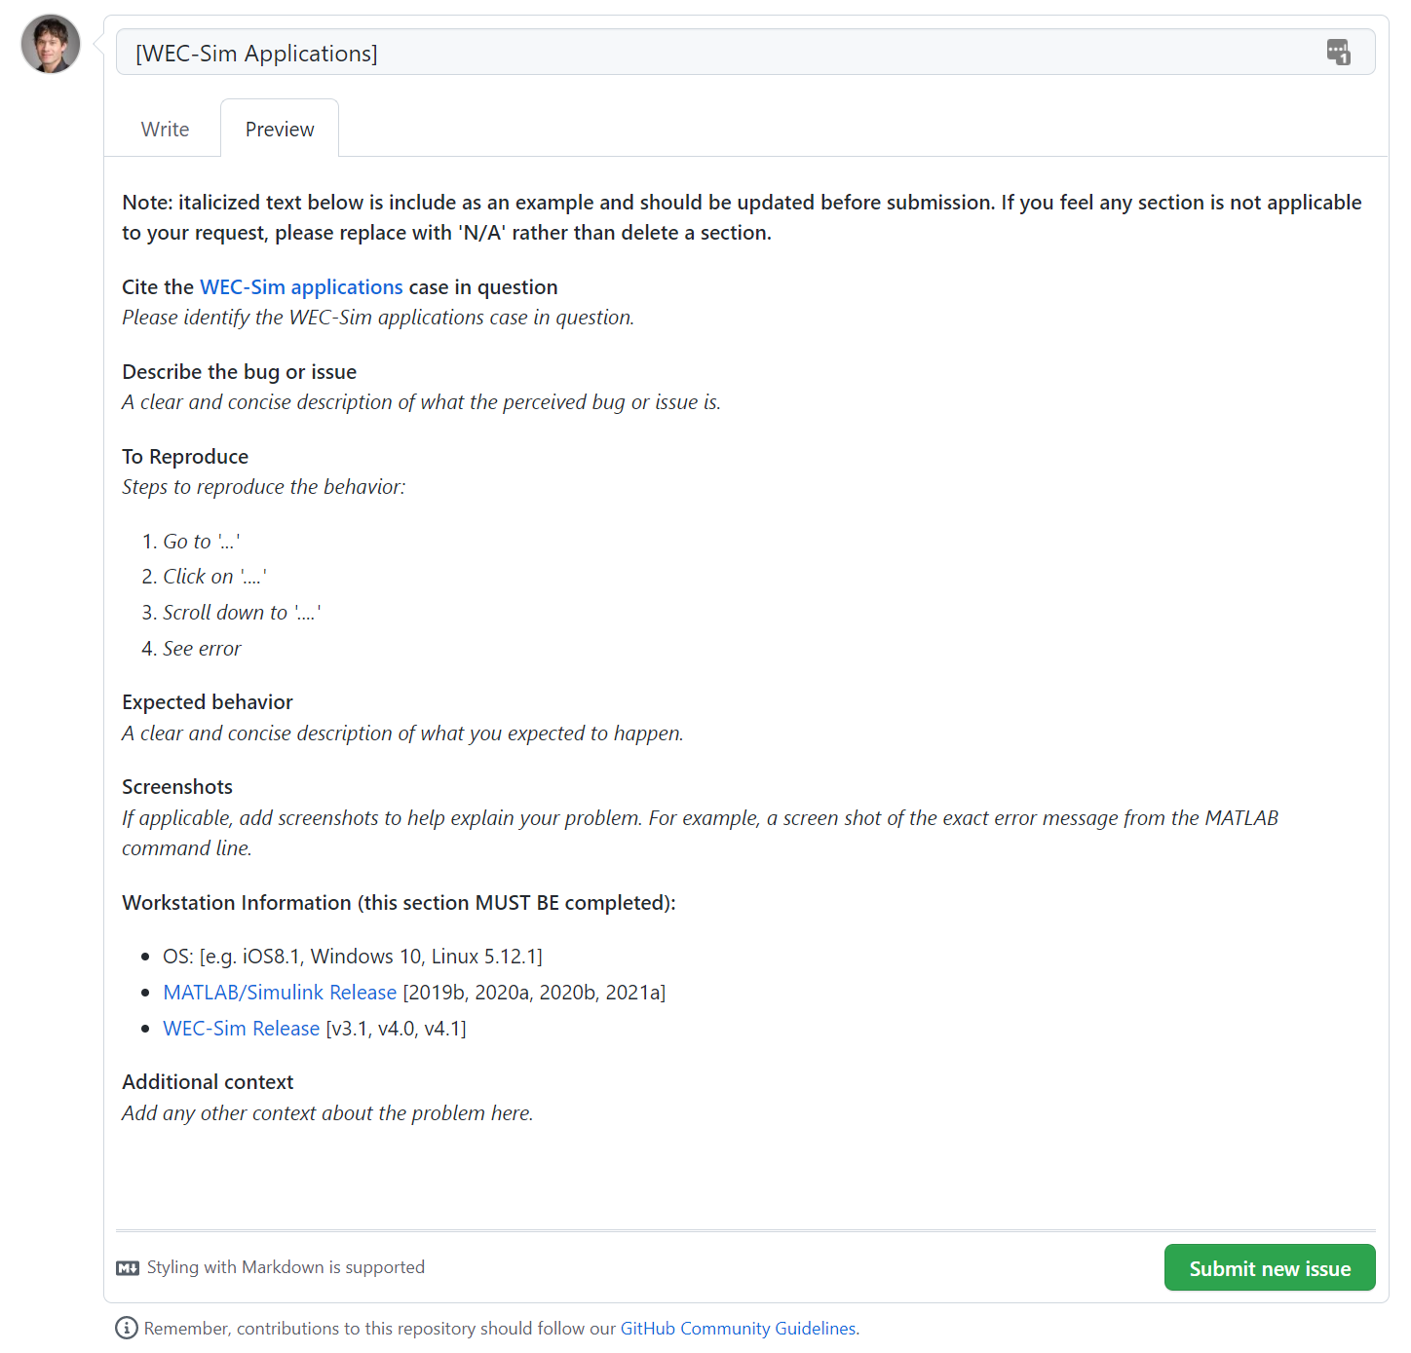The image size is (1411, 1353).
Task: Click the 'Additional context' heading
Action: [207, 1081]
